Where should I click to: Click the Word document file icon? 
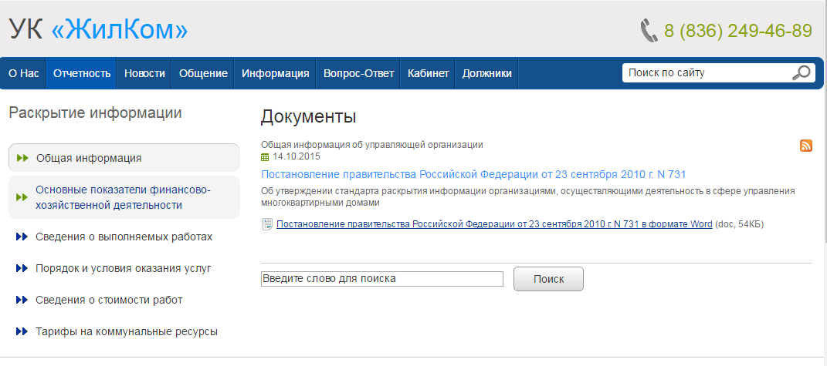coord(267,224)
